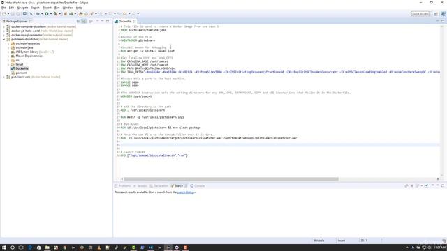Collapse the pictolearn-dispatcher project
This screenshot has width=447, height=251.
[x=4, y=39]
